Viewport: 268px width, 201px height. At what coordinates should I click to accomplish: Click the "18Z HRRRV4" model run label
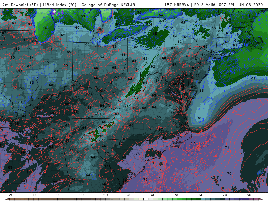(177, 5)
